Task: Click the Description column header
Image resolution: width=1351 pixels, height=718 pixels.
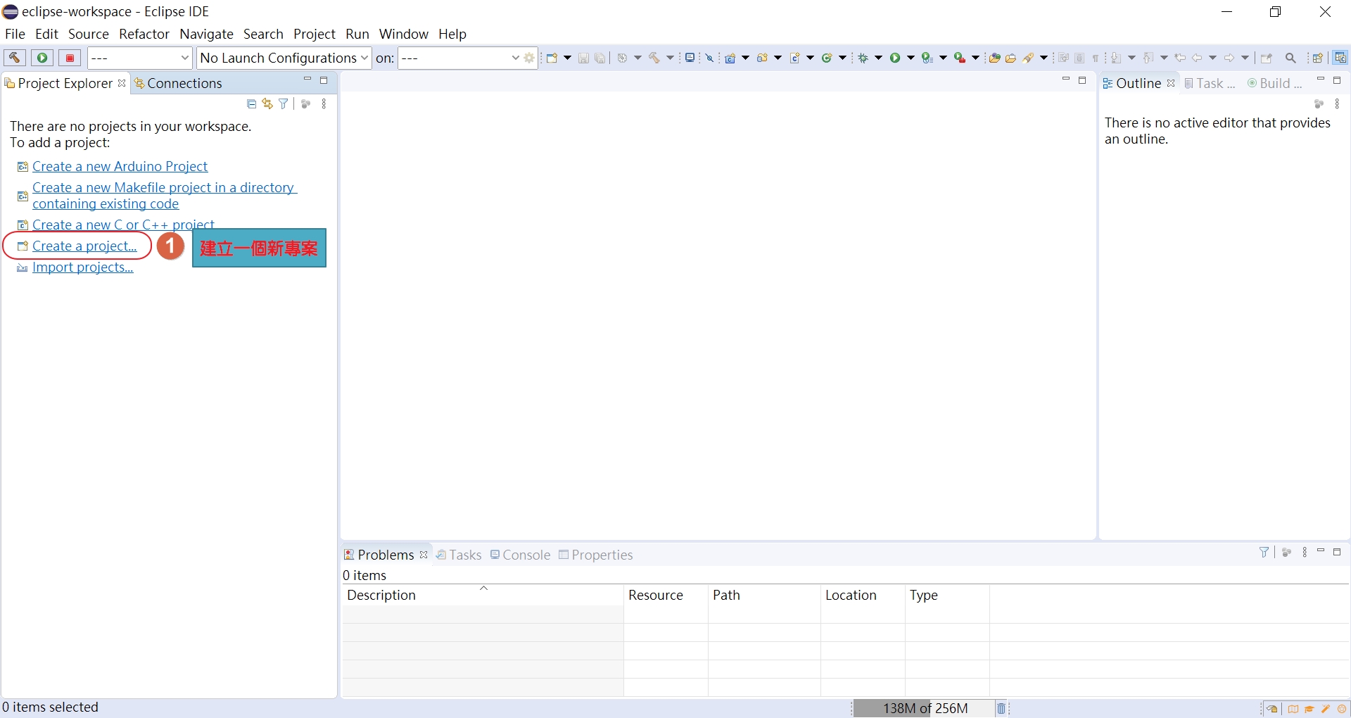Action: [x=483, y=595]
